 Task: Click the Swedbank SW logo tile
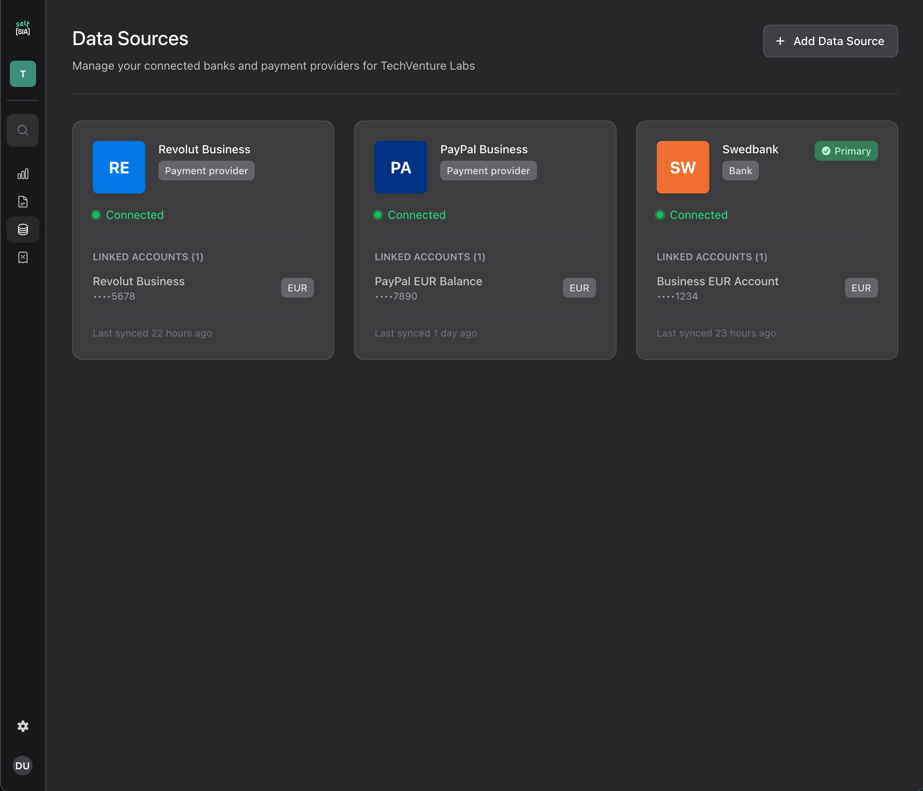683,167
